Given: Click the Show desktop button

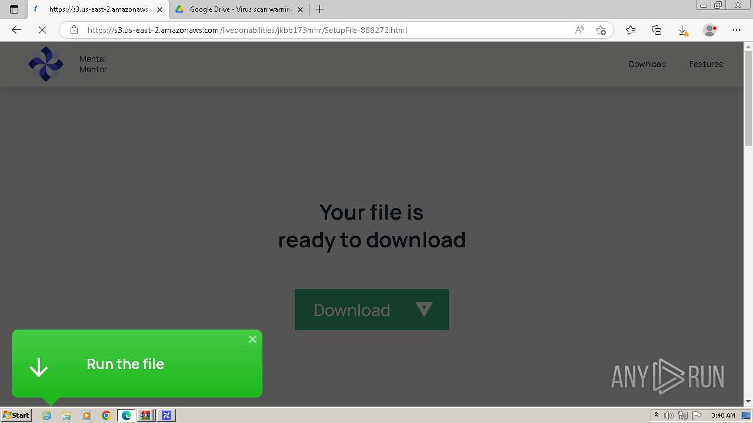Looking at the screenshot, I should coord(747,415).
